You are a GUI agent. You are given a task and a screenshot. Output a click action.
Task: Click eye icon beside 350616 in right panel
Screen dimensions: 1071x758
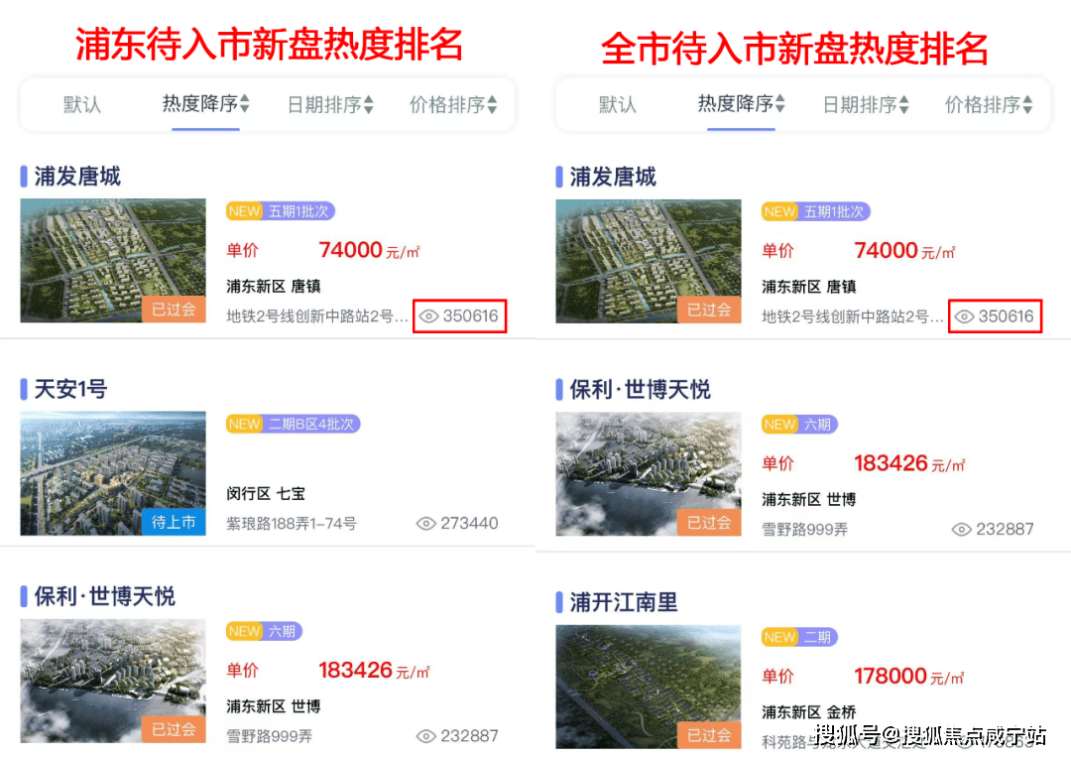tap(964, 316)
